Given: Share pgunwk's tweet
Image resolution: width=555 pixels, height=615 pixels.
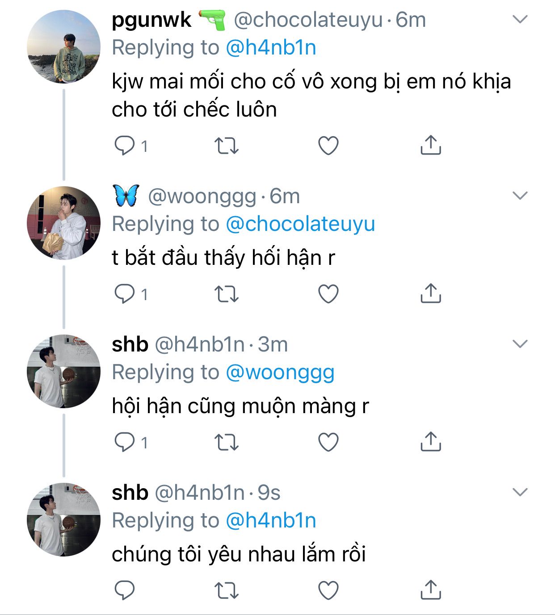Looking at the screenshot, I should (430, 146).
